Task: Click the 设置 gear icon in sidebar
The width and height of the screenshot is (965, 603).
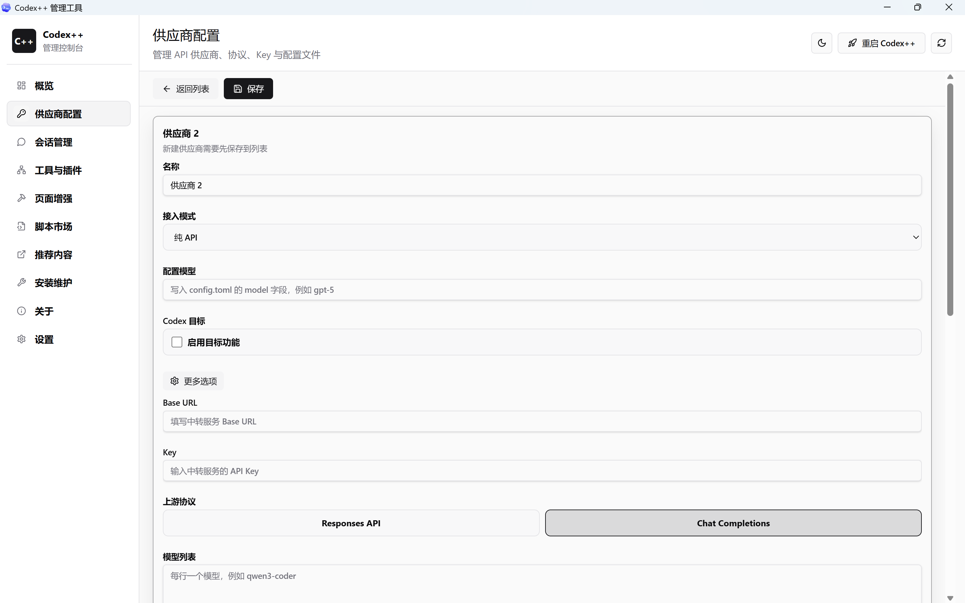Action: [21, 339]
